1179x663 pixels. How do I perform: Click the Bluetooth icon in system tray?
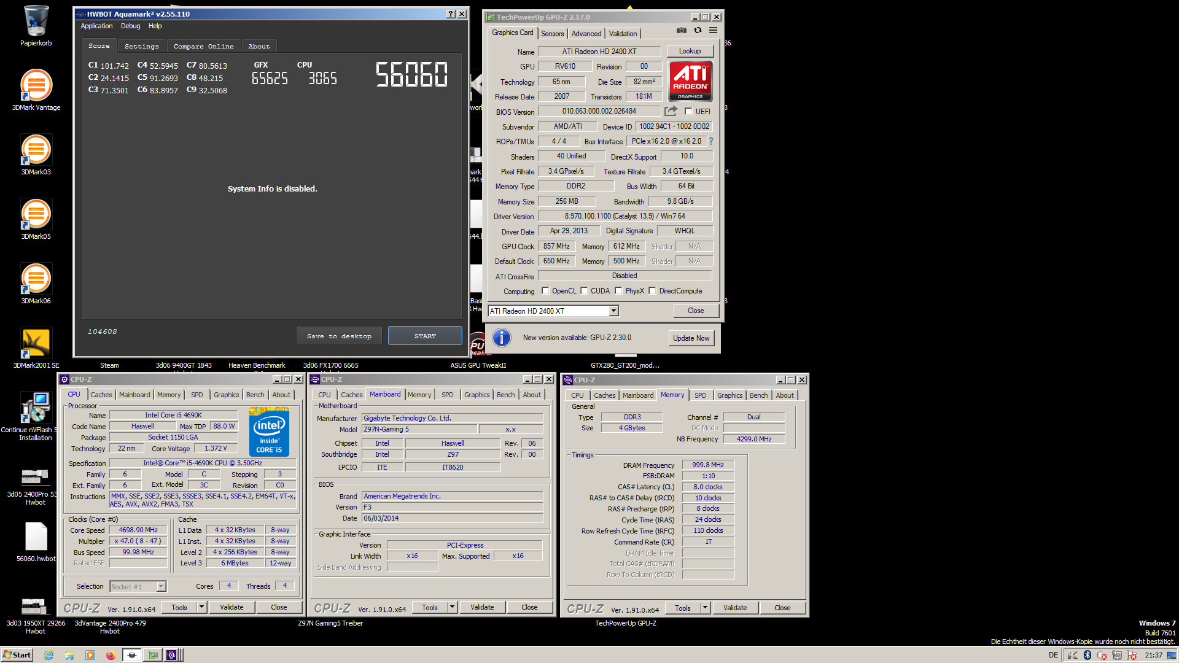click(x=1087, y=655)
